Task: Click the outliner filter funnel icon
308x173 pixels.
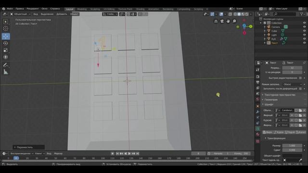Action: 302,14
